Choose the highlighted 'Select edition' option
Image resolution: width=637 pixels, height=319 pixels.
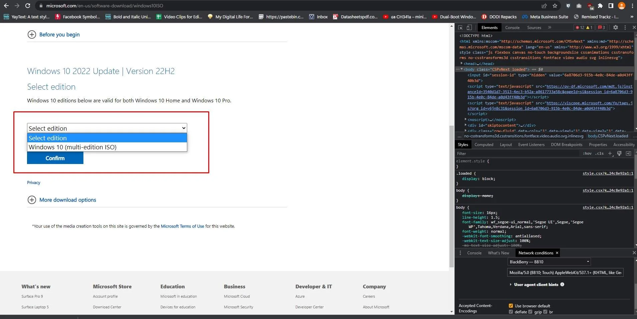107,138
